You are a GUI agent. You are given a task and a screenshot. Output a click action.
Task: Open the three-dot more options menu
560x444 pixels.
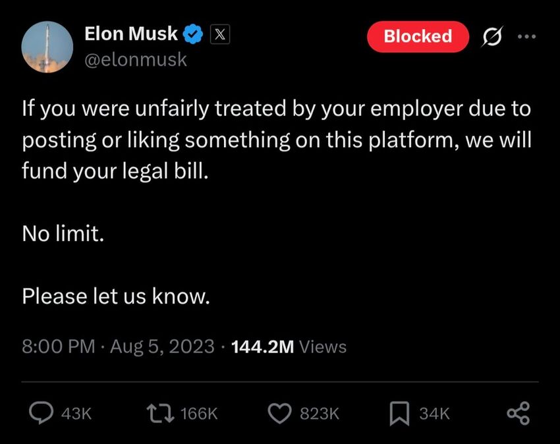pos(527,36)
